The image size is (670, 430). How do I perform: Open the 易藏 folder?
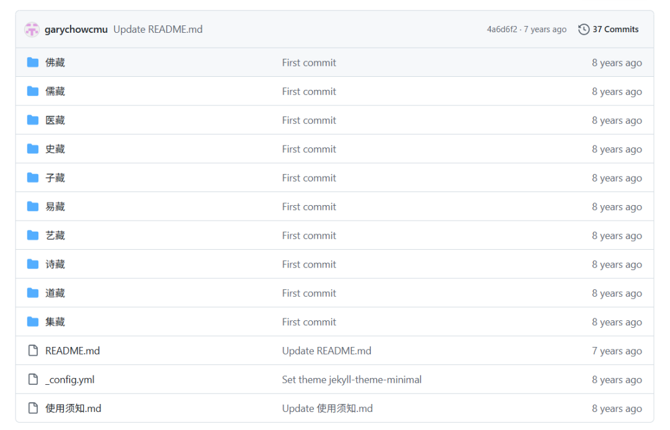coord(55,207)
